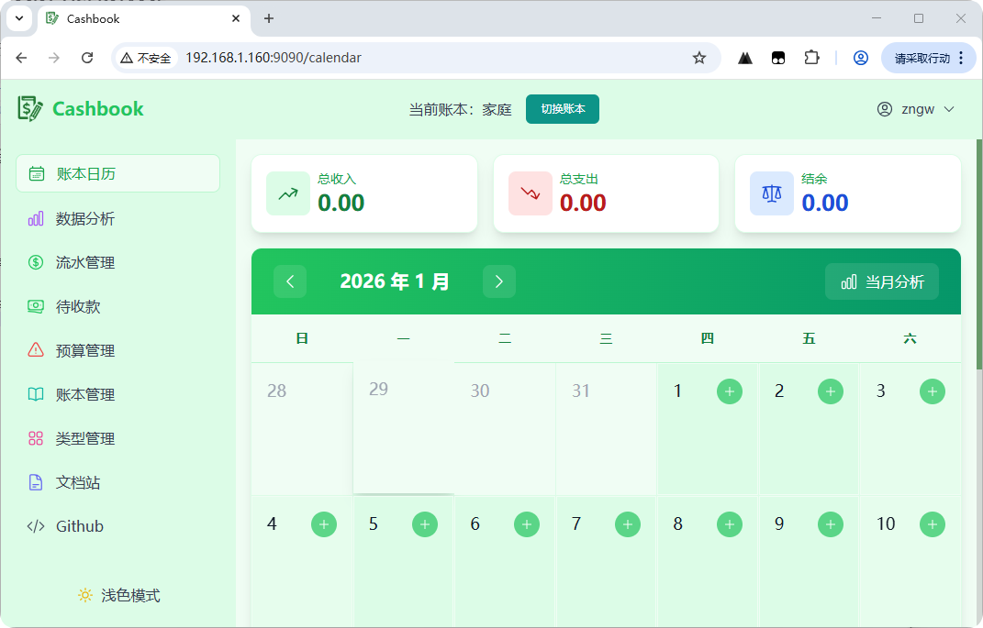This screenshot has height=628, width=983.
Task: Click the balance scale icon
Action: tap(772, 193)
